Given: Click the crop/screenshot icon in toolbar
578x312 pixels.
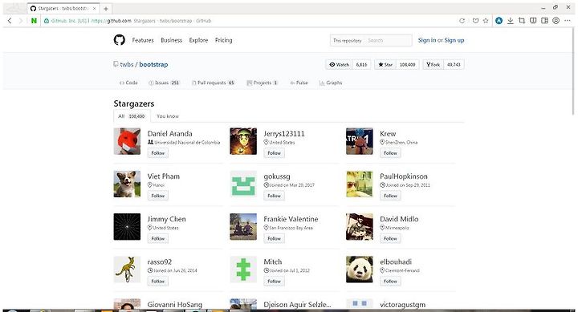Looking at the screenshot, I should coord(522,21).
